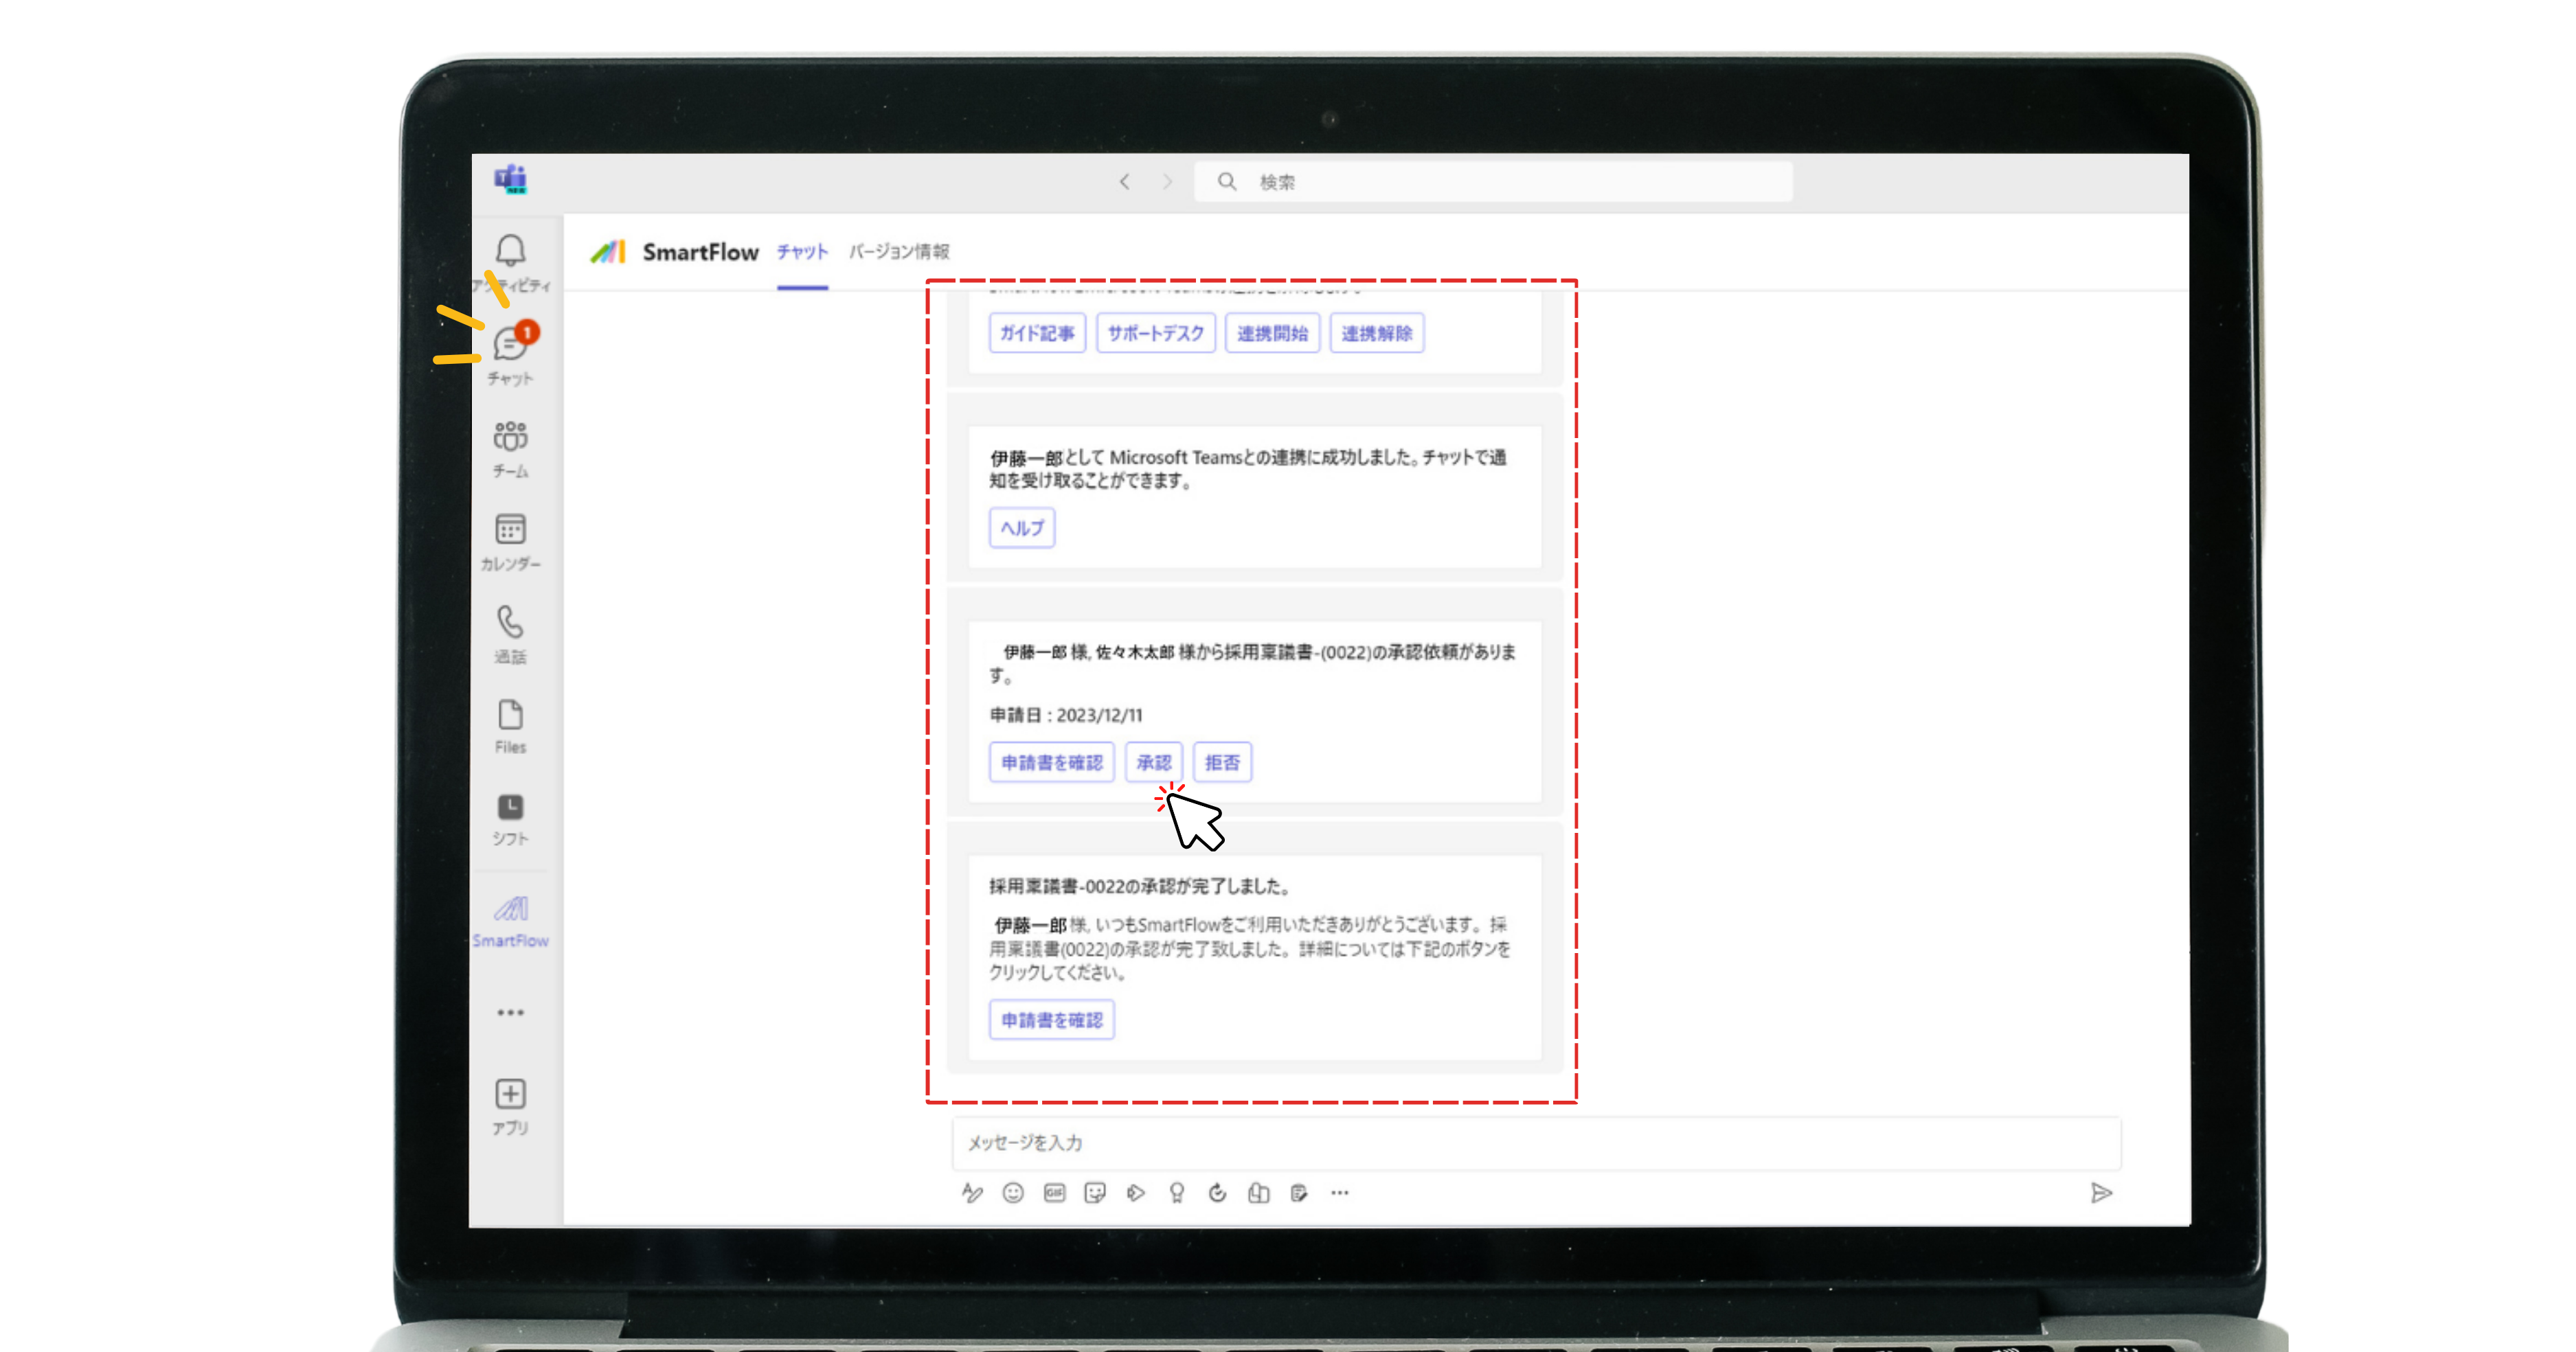
Task: Open the GIF picker icon
Action: coord(1054,1193)
